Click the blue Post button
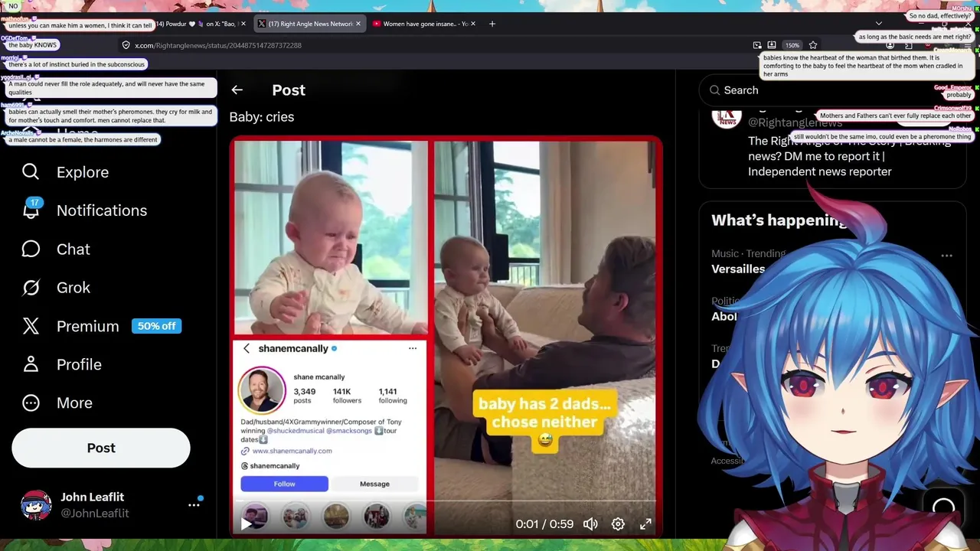This screenshot has height=551, width=980. click(101, 448)
